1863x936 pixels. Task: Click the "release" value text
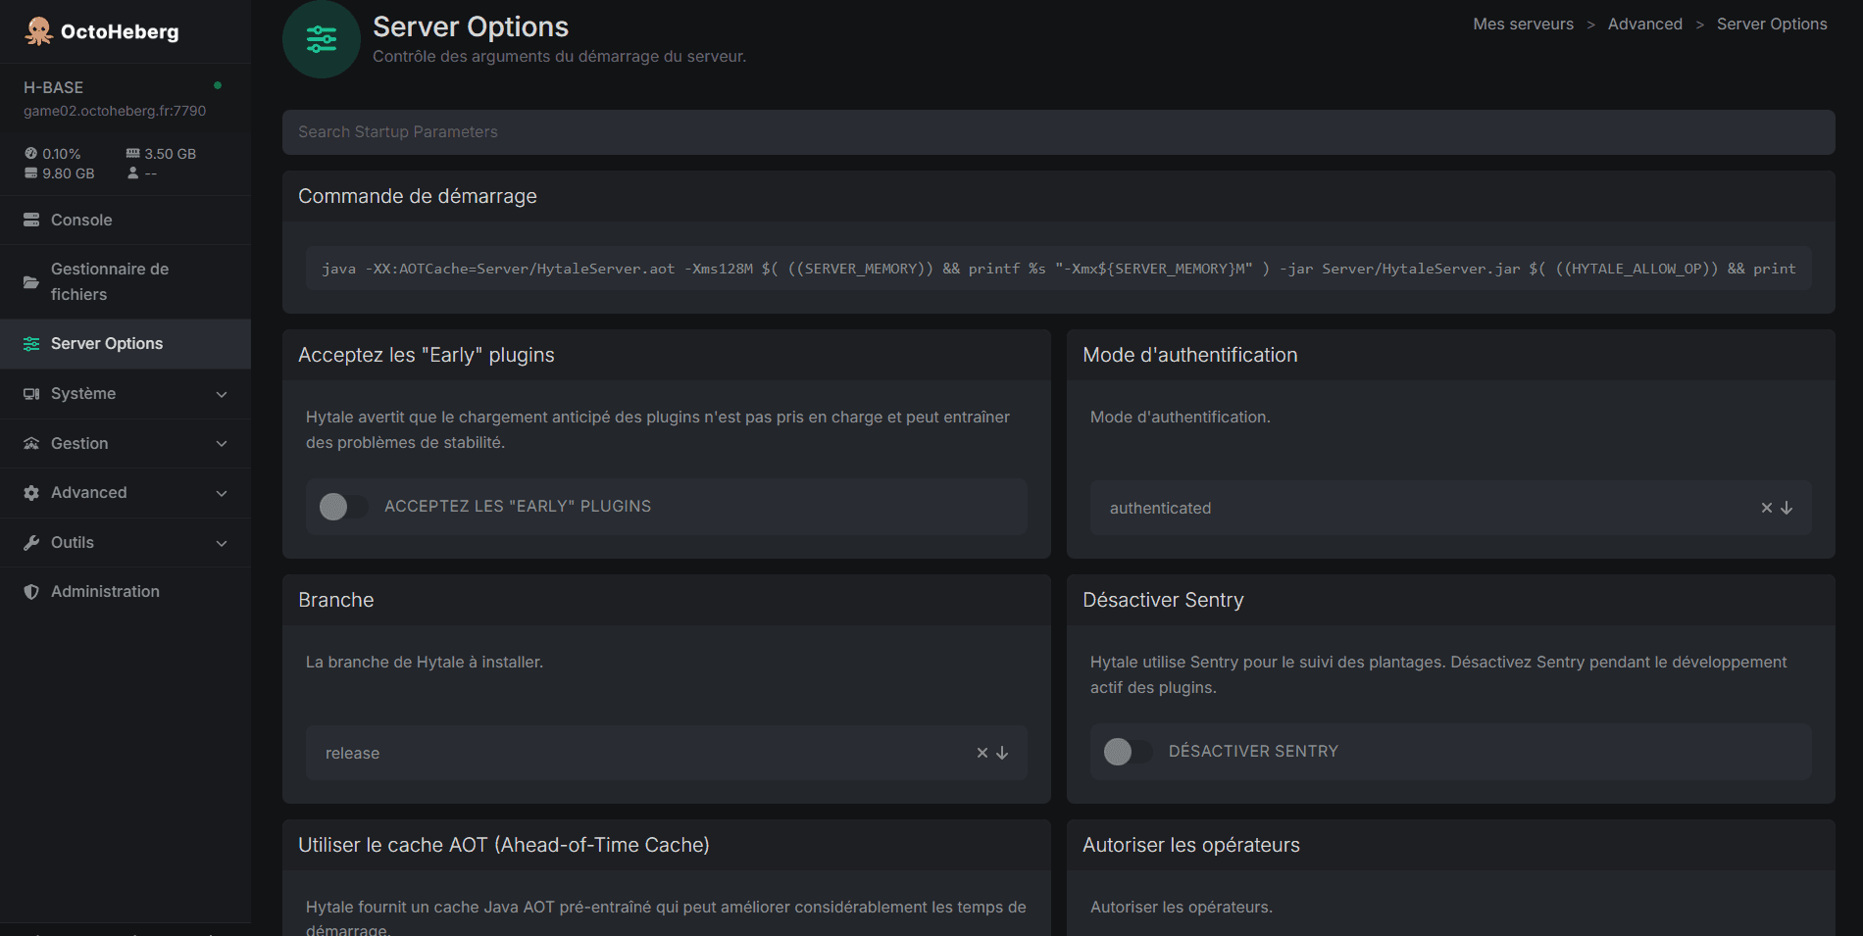tap(352, 753)
